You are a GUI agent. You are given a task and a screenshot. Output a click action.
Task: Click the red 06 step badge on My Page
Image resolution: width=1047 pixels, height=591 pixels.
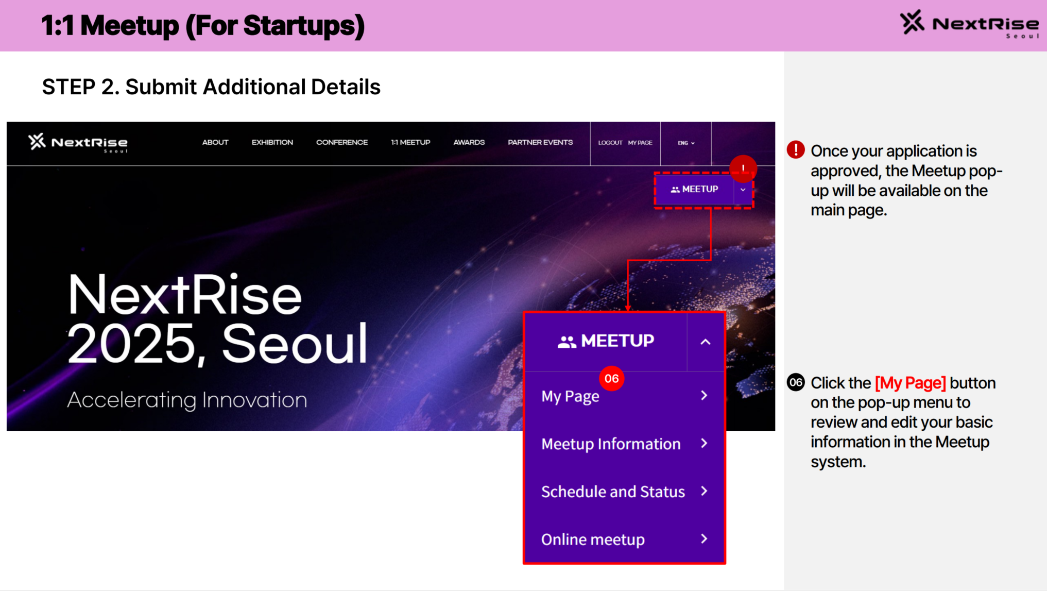pos(612,378)
